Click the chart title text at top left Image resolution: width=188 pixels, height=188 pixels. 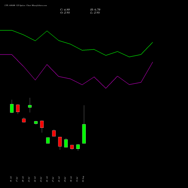pyautogui.click(x=26, y=5)
